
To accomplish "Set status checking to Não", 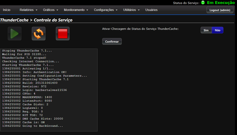I will [x=217, y=30].
